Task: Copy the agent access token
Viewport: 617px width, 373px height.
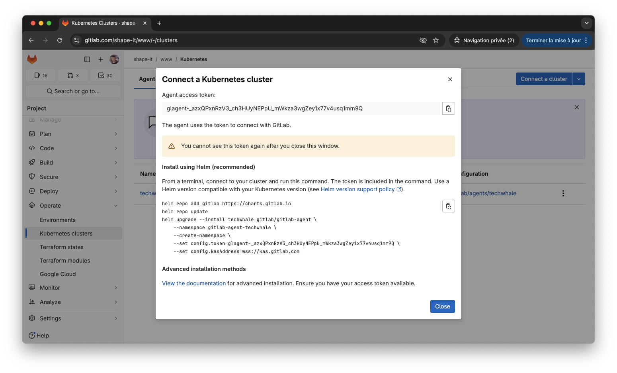Action: (449, 108)
